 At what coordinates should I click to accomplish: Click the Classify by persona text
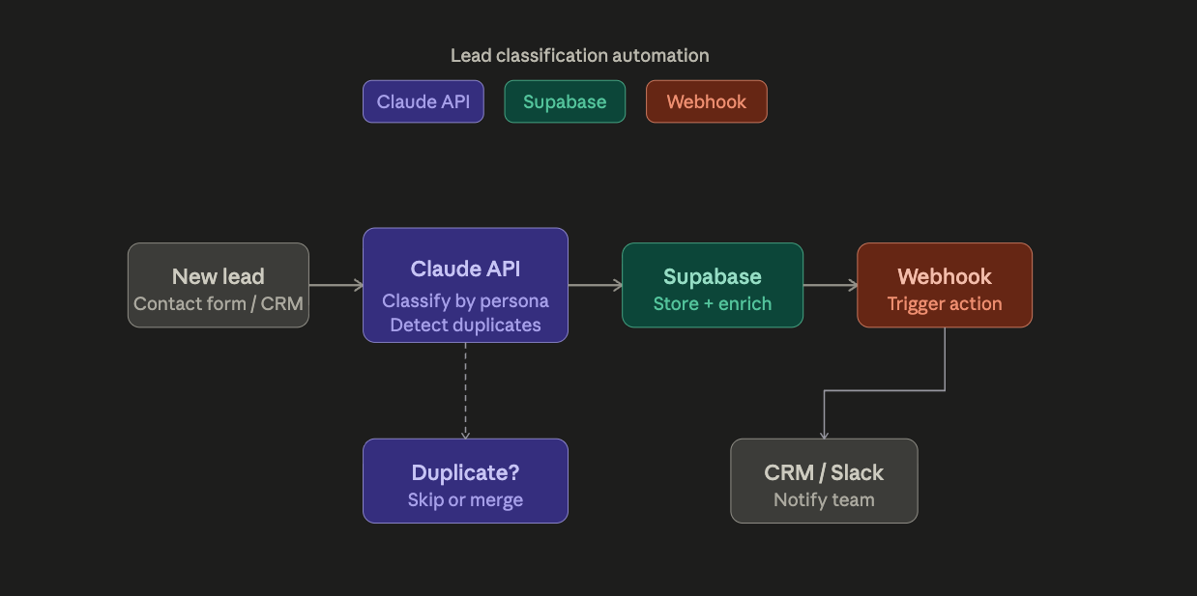pos(465,301)
